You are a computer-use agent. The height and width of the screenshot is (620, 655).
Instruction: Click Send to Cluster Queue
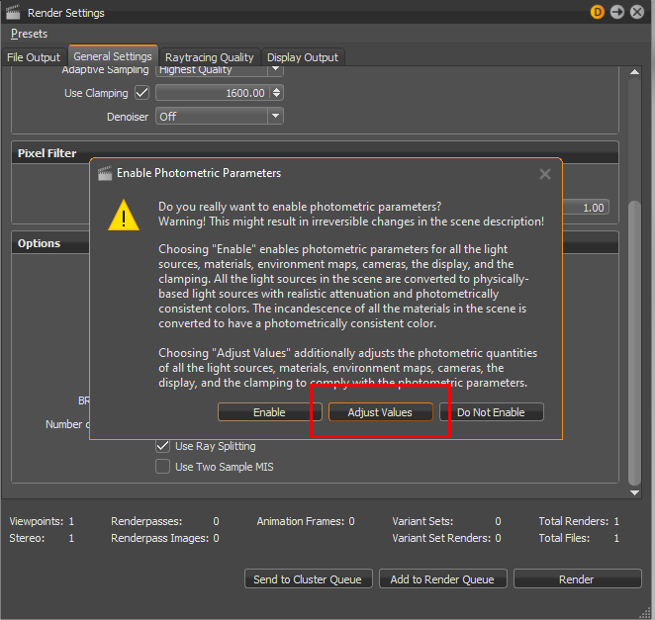coord(308,579)
